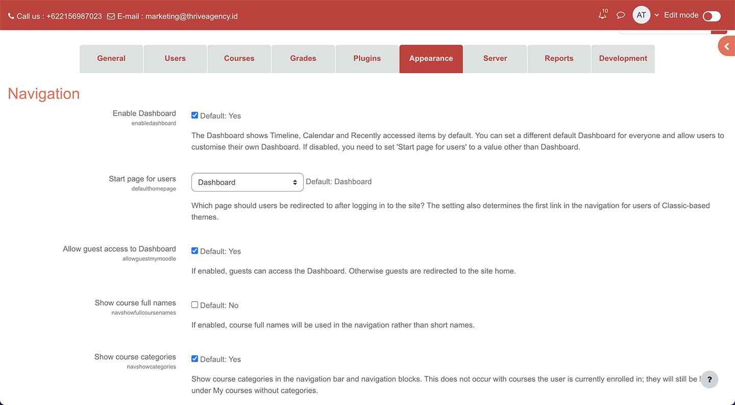This screenshot has width=735, height=405.
Task: Enable Show course full names checkbox
Action: (x=194, y=305)
